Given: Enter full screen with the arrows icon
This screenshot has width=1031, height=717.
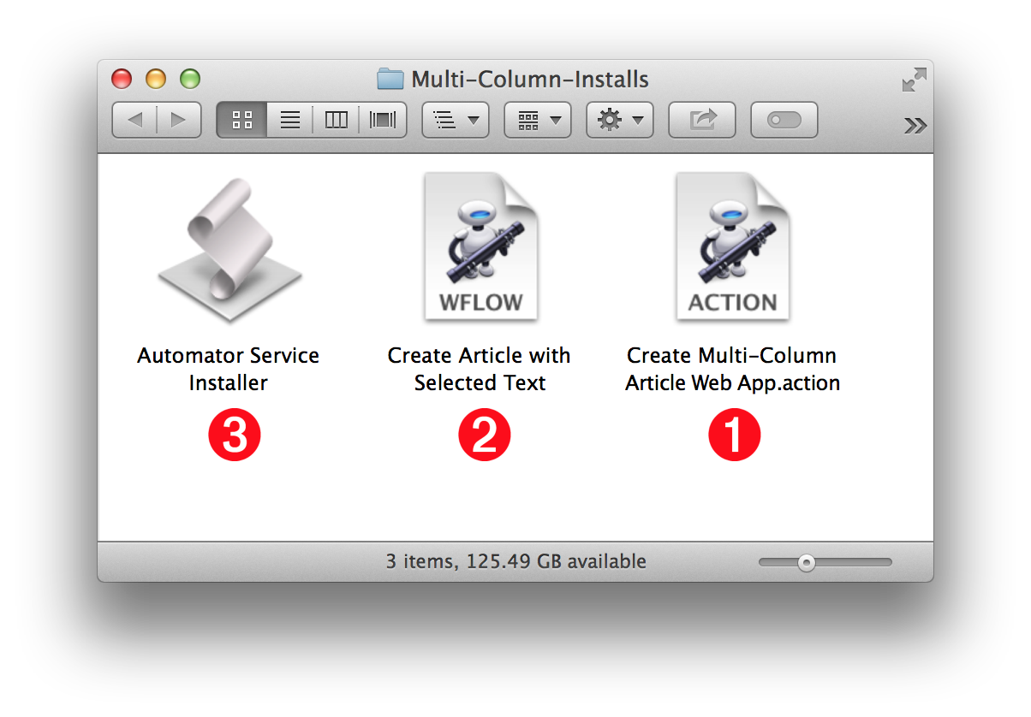Looking at the screenshot, I should click(914, 80).
